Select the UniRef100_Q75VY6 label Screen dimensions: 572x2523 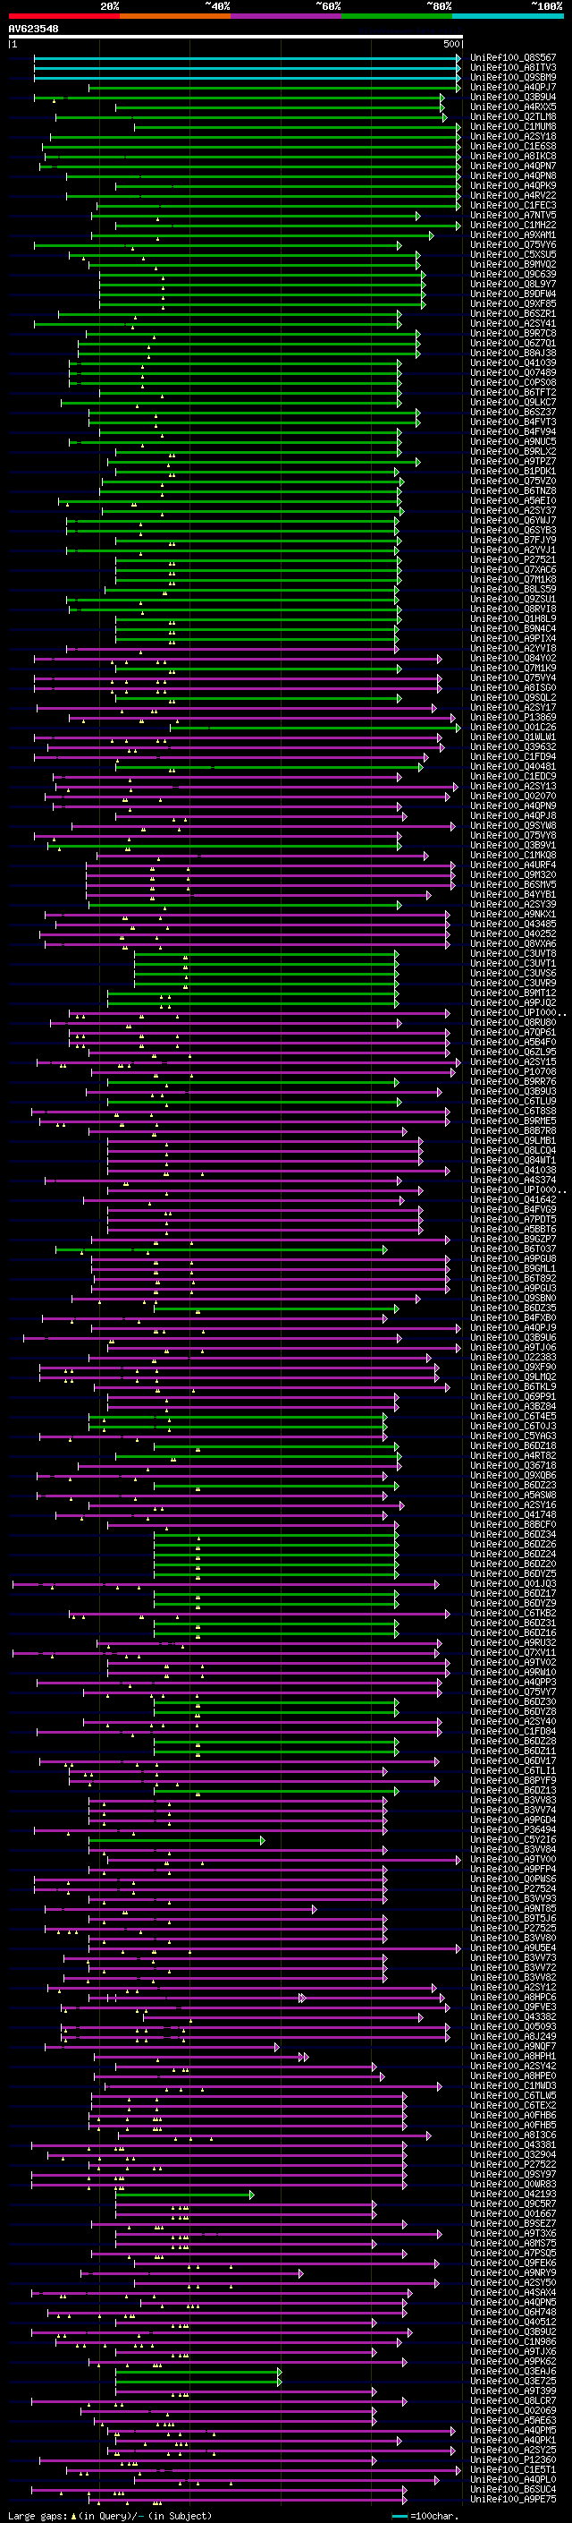coord(513,245)
